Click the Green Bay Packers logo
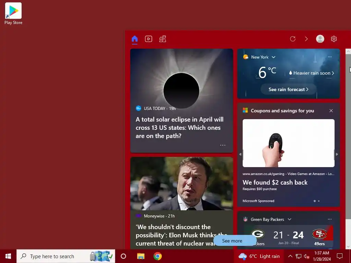 point(258,234)
